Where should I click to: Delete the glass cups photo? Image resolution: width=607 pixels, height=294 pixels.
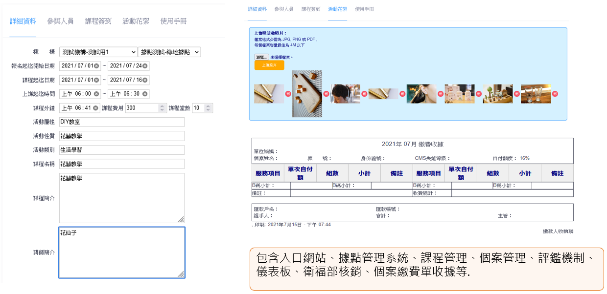tap(555, 94)
